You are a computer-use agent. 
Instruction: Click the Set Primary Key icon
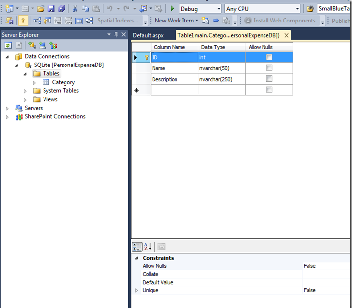22,21
